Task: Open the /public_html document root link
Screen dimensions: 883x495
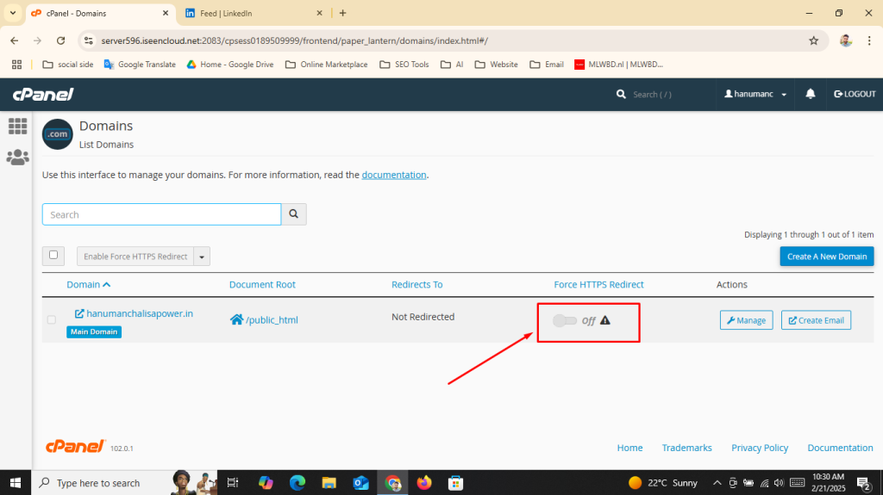Action: pos(272,320)
